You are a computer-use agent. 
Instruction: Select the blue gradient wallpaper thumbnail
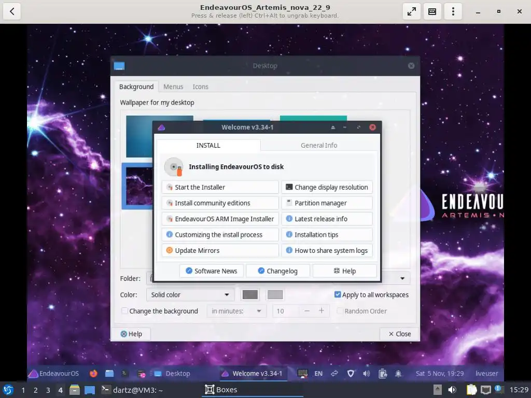pyautogui.click(x=139, y=136)
